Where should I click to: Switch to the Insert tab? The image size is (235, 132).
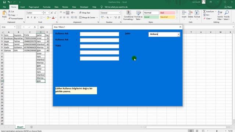[22, 7]
